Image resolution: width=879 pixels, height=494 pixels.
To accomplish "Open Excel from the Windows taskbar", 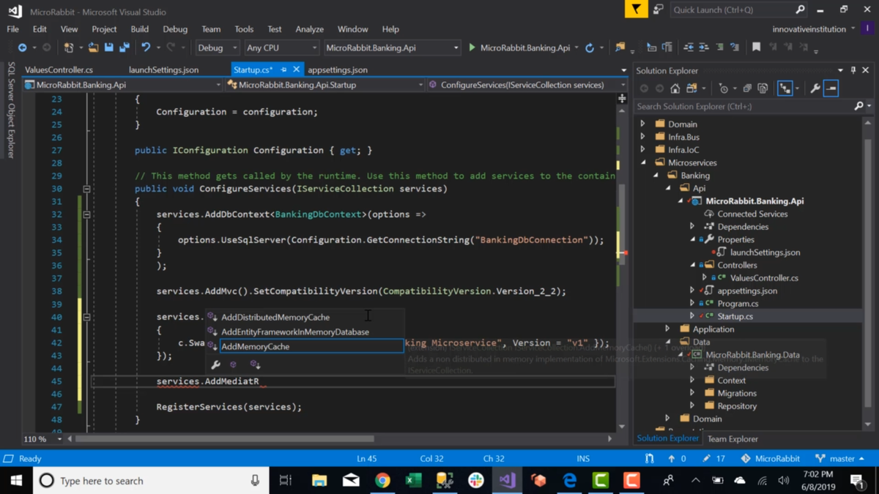I will coord(413,481).
